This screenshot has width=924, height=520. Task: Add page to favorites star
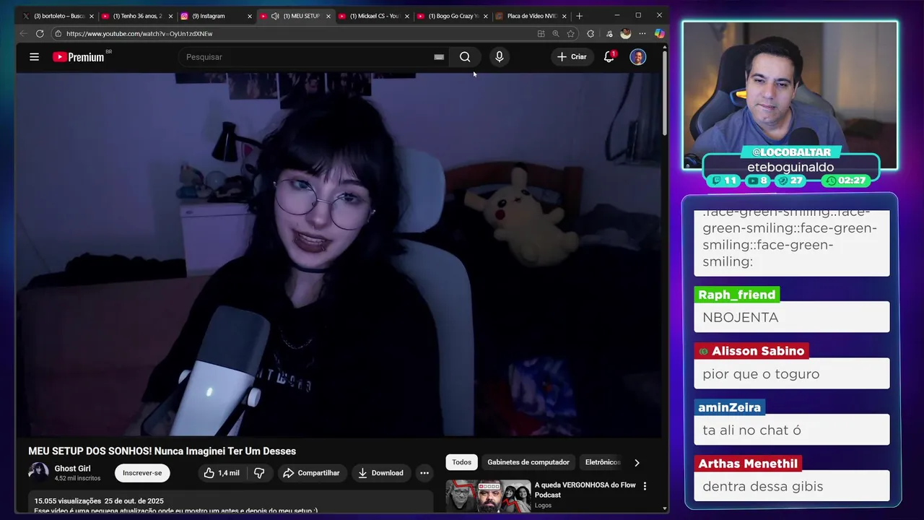click(571, 33)
